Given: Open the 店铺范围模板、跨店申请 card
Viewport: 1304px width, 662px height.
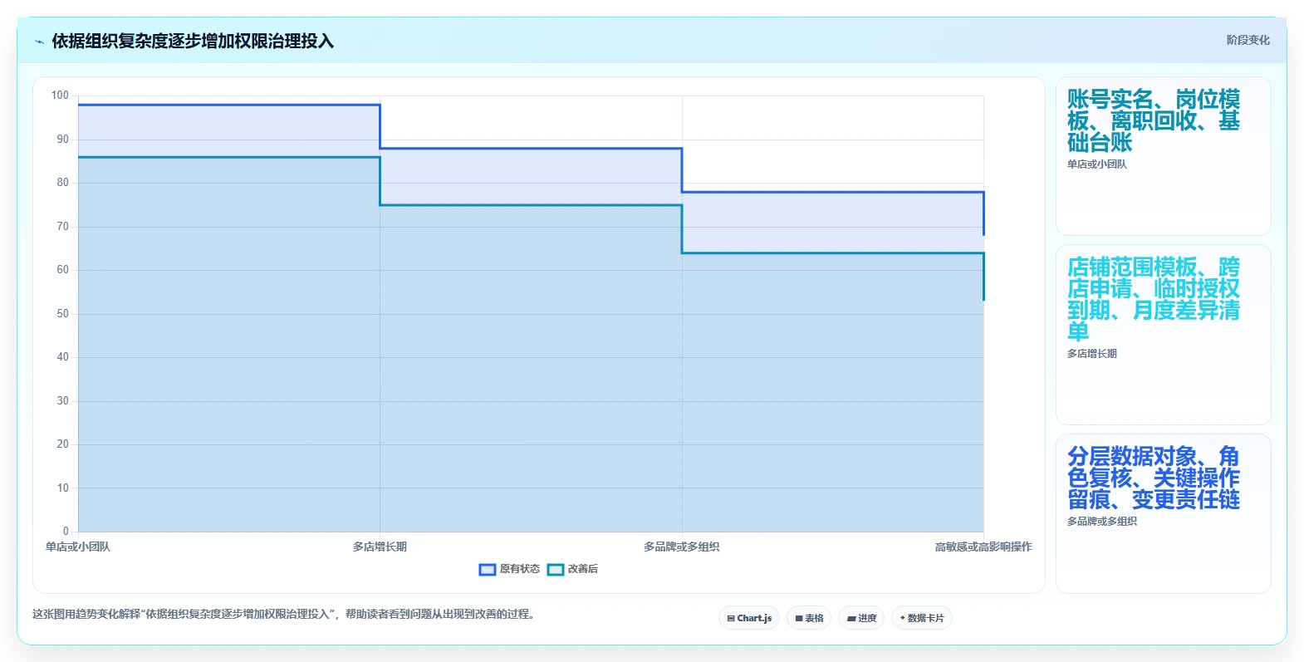Looking at the screenshot, I should [x=1163, y=335].
